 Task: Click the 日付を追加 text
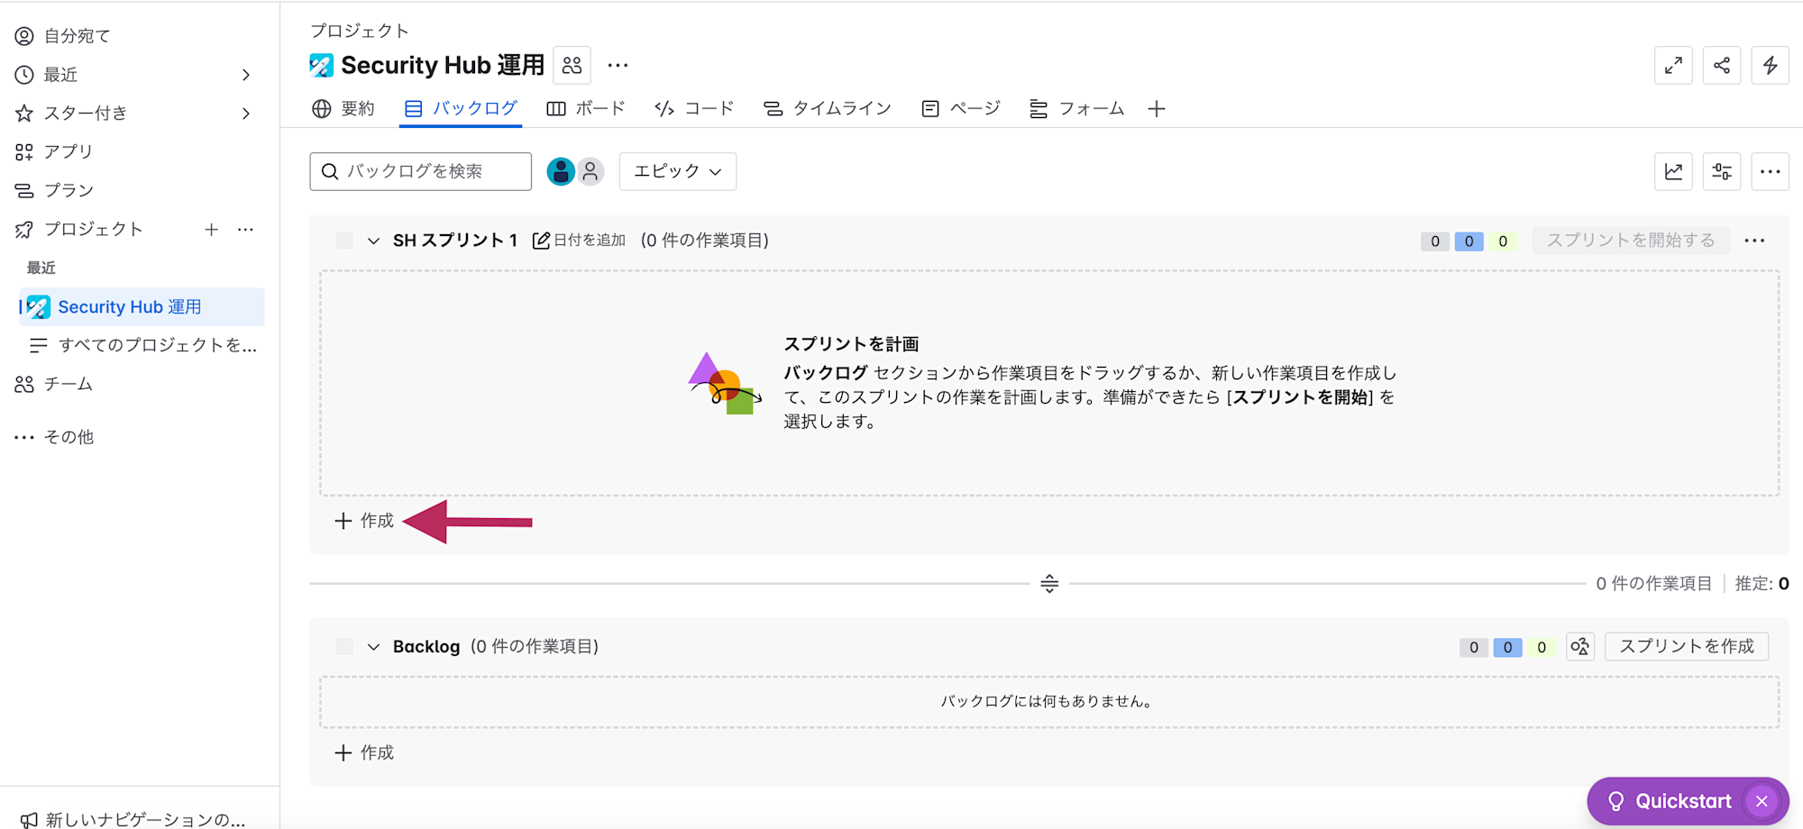click(x=590, y=241)
